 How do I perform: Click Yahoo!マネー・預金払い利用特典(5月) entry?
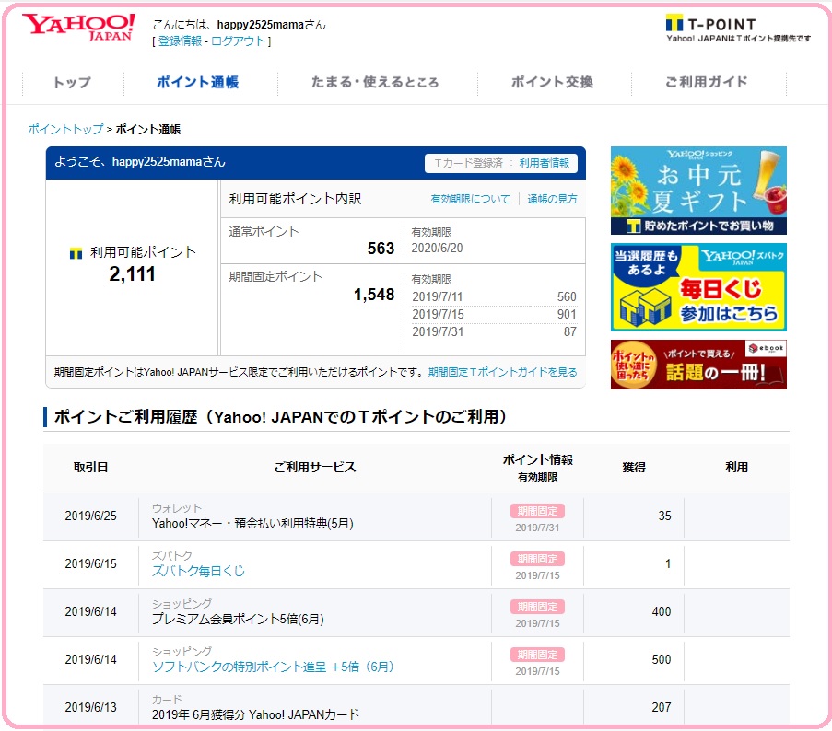coord(252,524)
